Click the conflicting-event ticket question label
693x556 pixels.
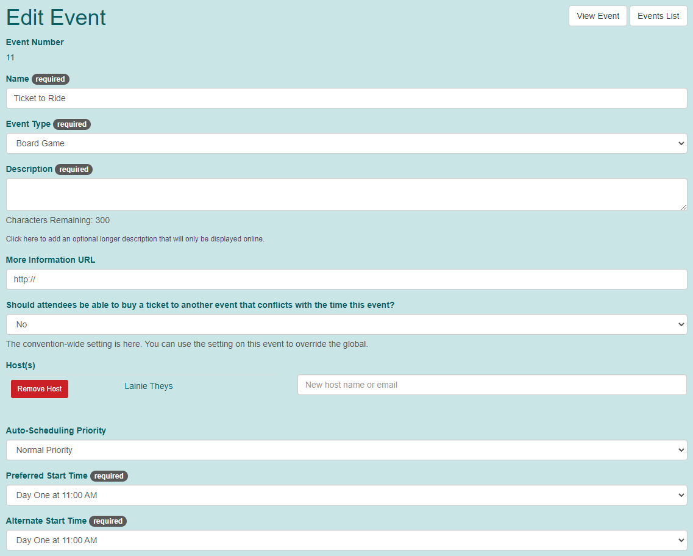click(200, 305)
